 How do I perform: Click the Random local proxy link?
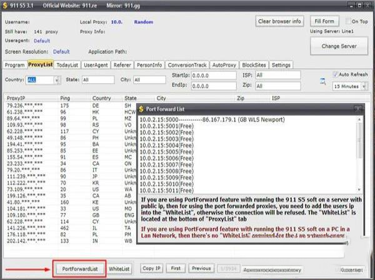(x=143, y=21)
